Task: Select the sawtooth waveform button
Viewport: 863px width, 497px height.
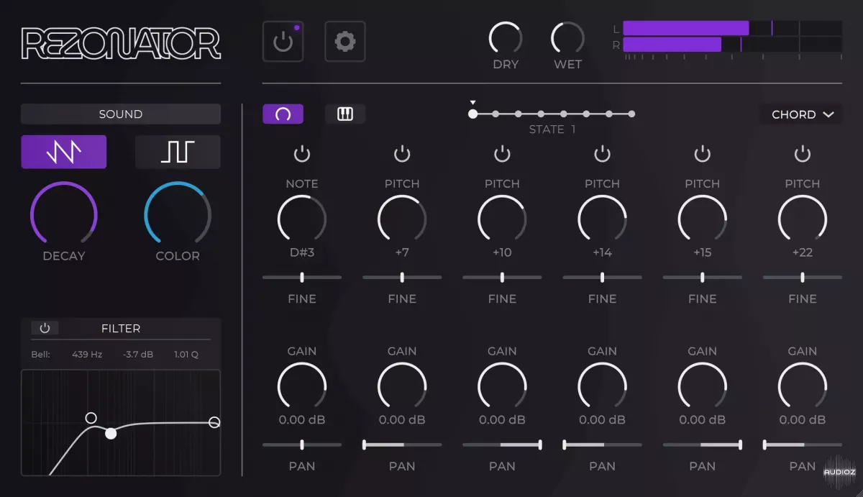Action: coord(64,152)
